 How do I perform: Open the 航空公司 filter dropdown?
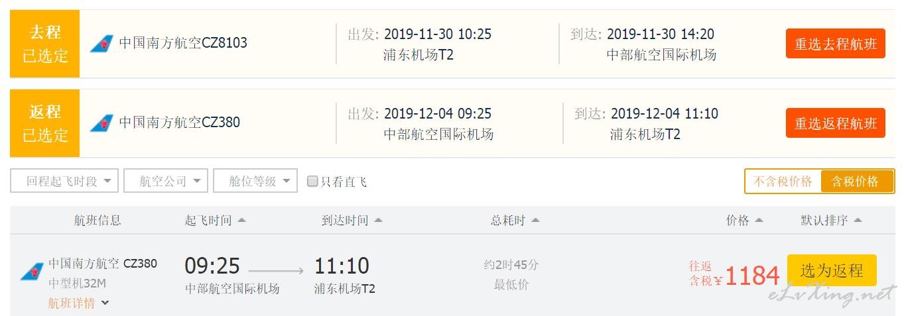click(x=166, y=181)
